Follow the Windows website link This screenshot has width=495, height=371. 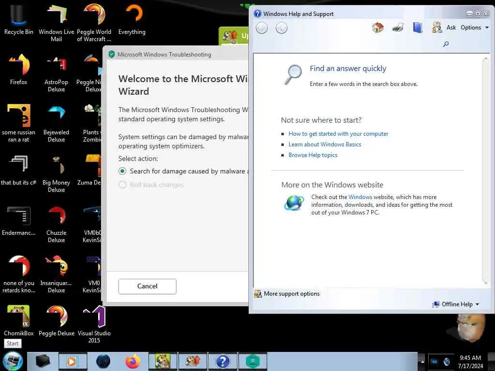[x=360, y=197]
